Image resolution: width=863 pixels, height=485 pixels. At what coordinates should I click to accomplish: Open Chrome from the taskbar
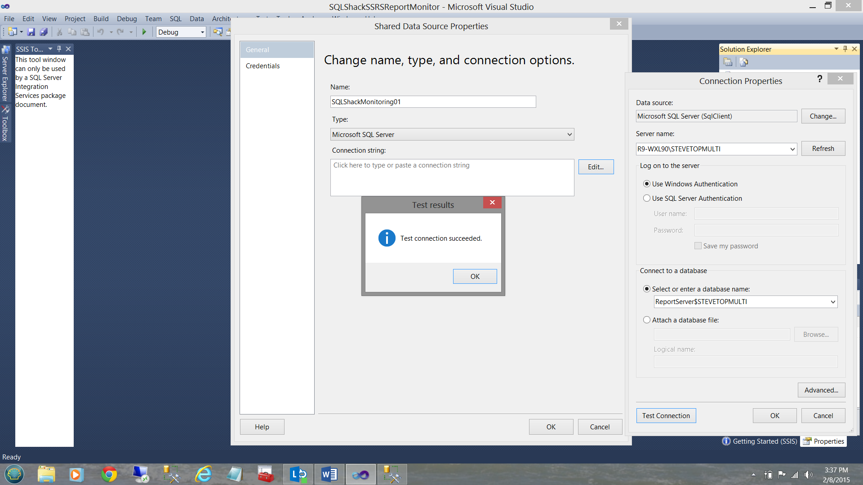pos(109,474)
